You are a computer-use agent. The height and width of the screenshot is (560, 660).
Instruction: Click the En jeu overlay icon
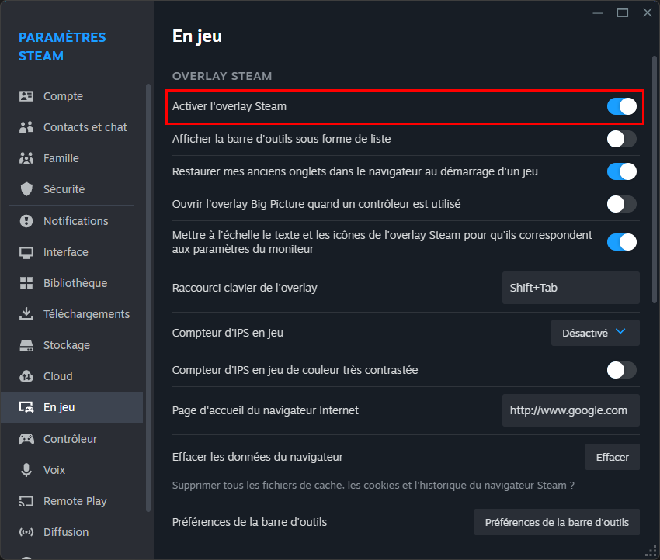[26, 407]
